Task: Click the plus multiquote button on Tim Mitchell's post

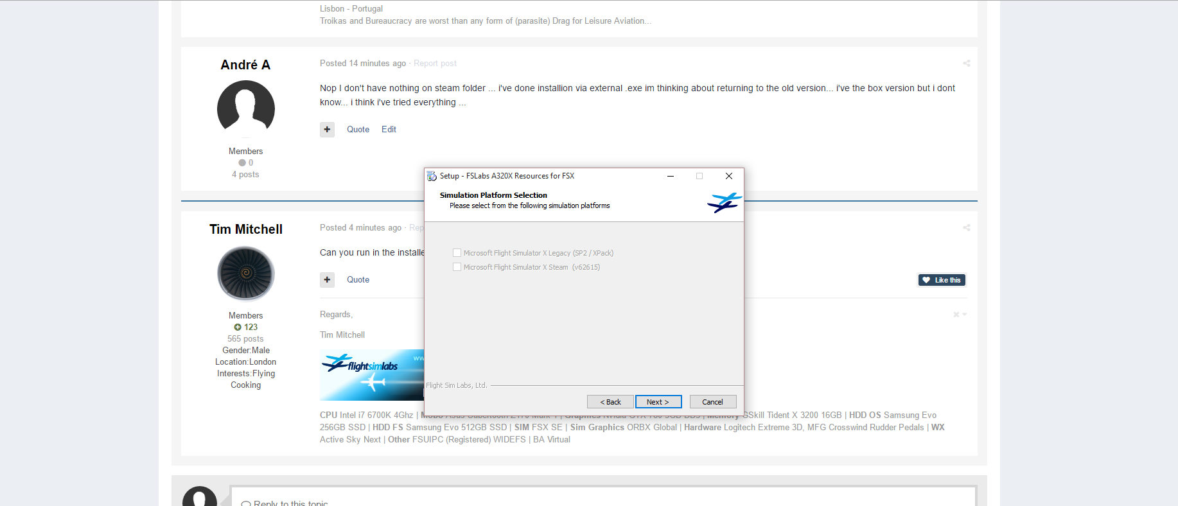Action: point(328,280)
